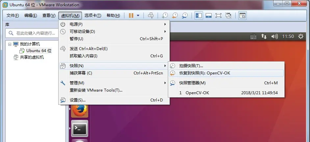Collapse the 我的计算机 tree node
Viewport: 310px width, 142px height.
[10, 44]
